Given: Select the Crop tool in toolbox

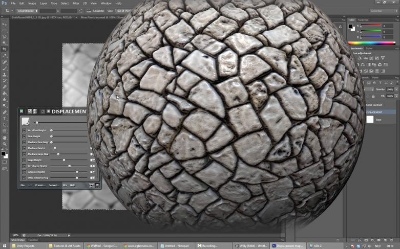Looking at the screenshot, I should 5,50.
